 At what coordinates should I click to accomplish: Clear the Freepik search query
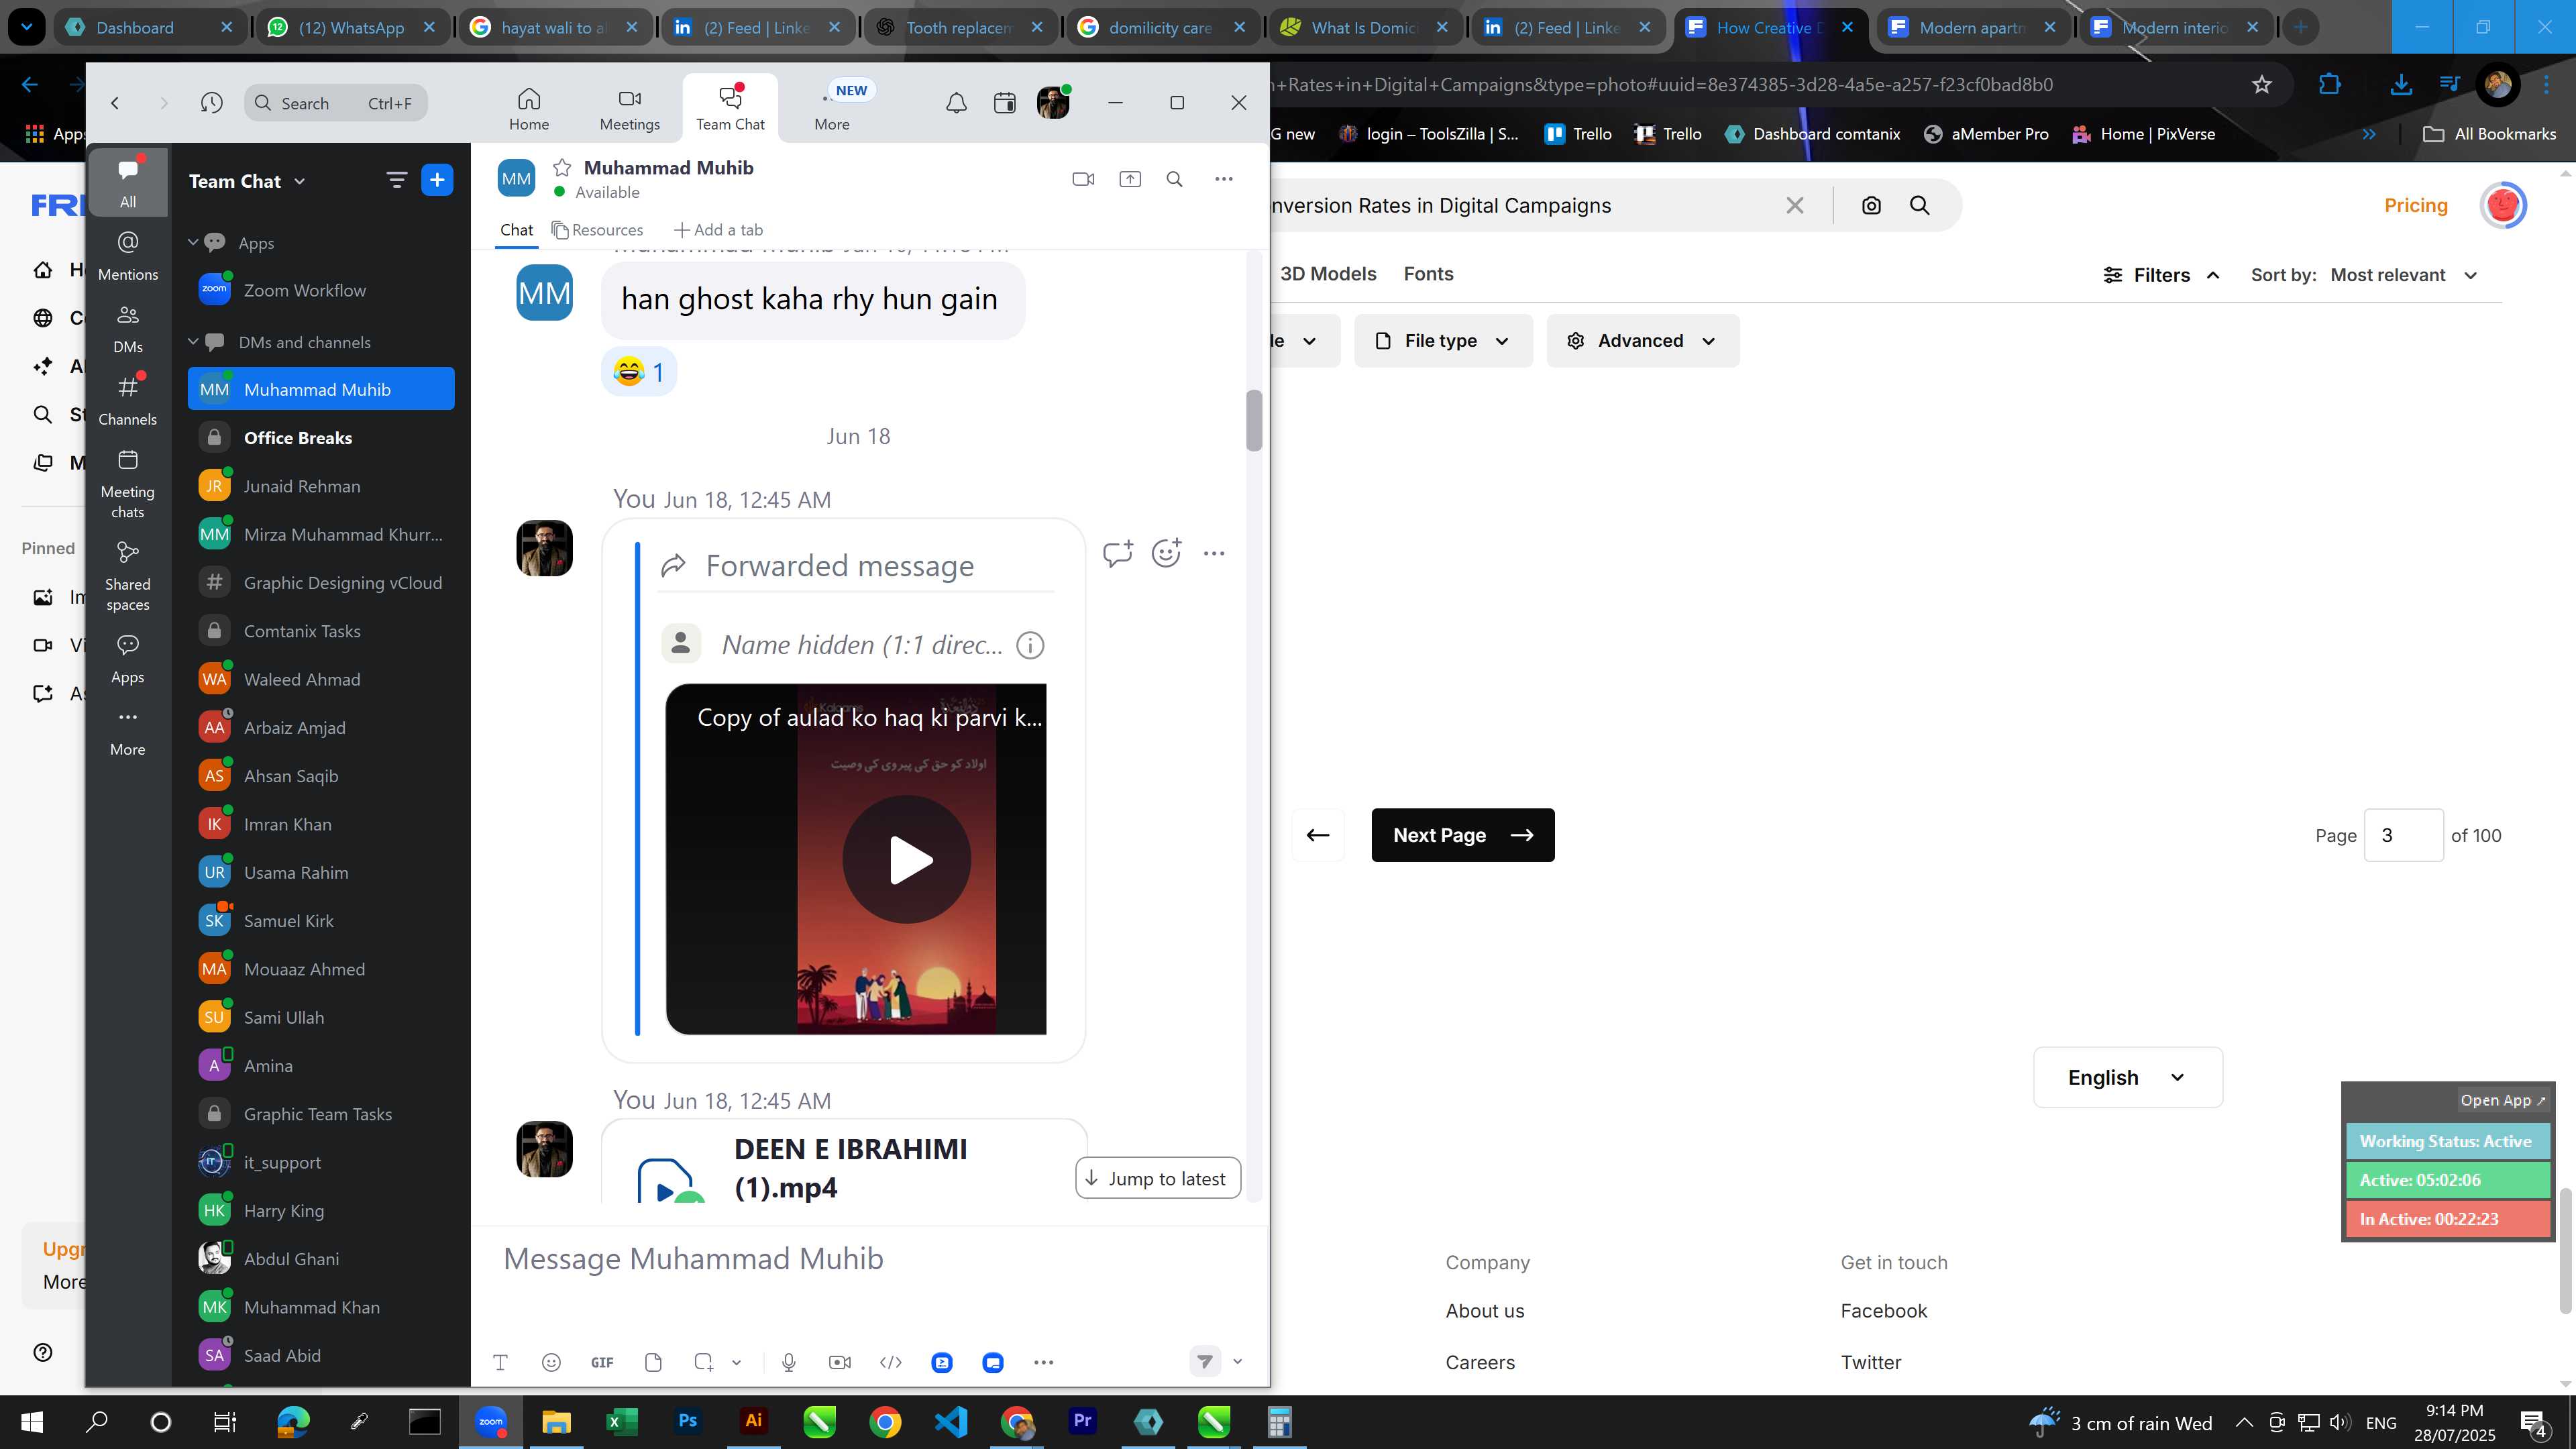1795,205
